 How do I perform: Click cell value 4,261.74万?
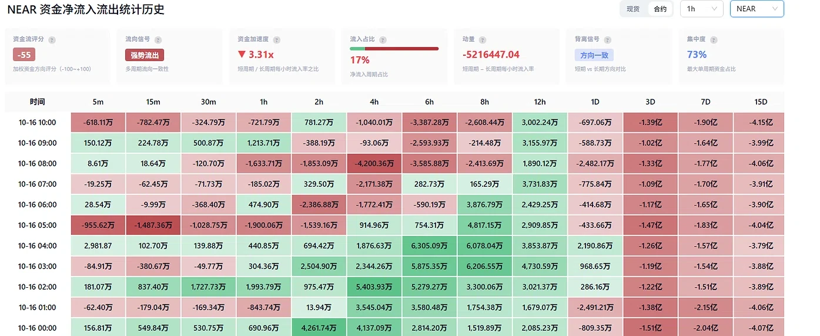pyautogui.click(x=319, y=328)
